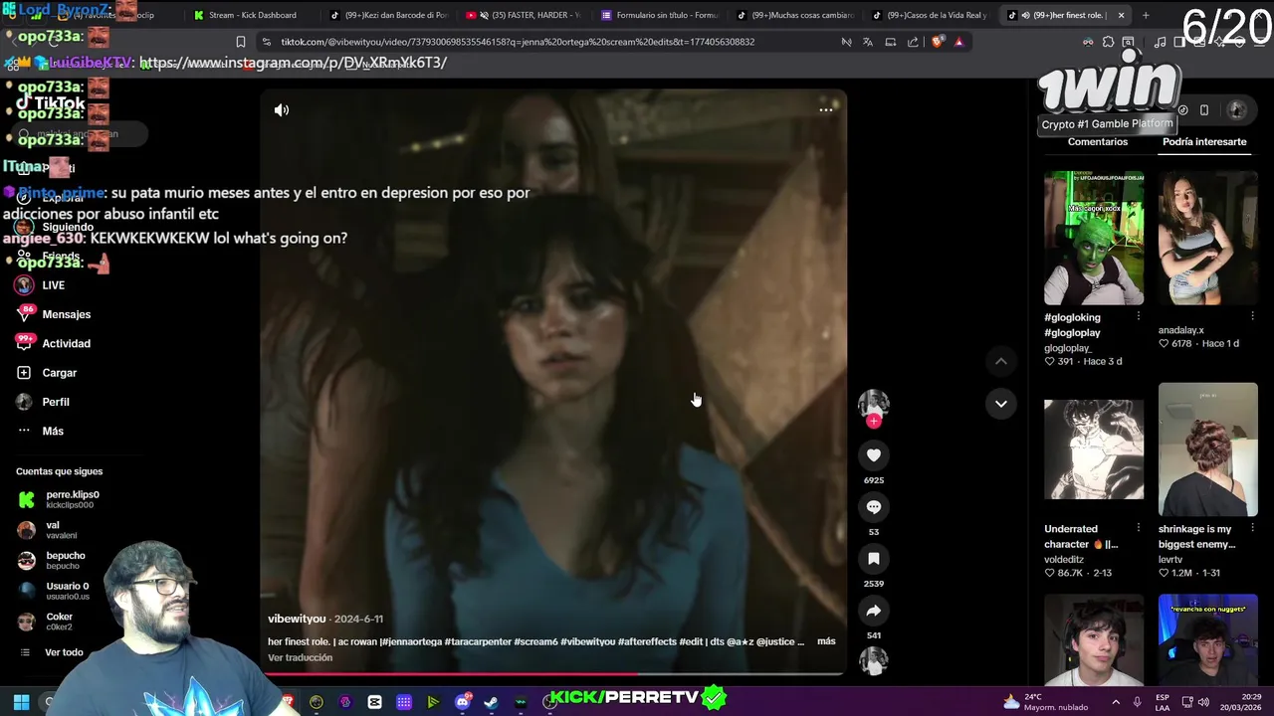Viewport: 1274px width, 716px height.
Task: Close the 'her finest role' browser tab
Action: [1121, 15]
